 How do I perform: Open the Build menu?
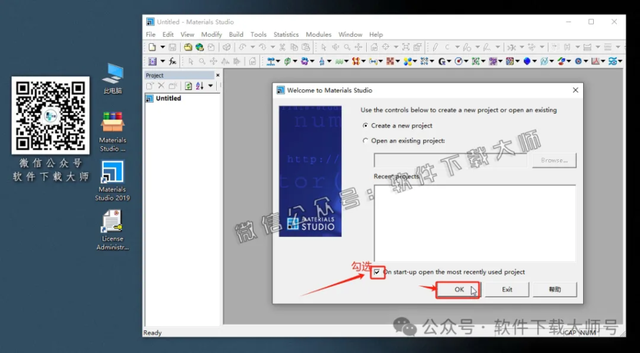click(x=236, y=34)
